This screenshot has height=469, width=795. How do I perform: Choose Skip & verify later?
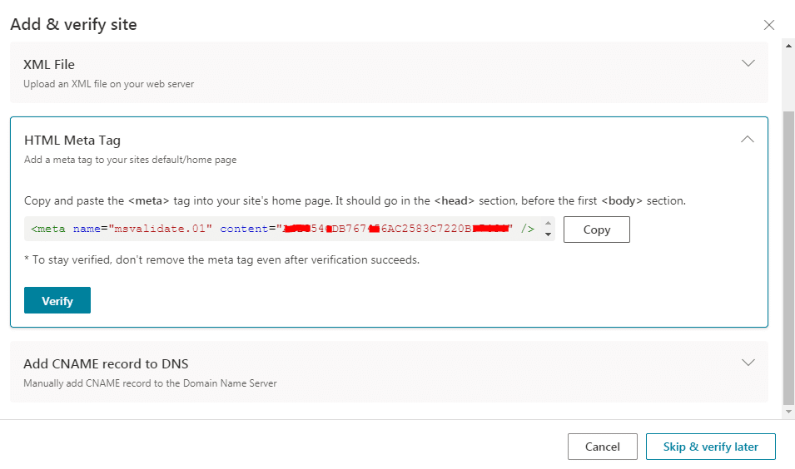[710, 447]
